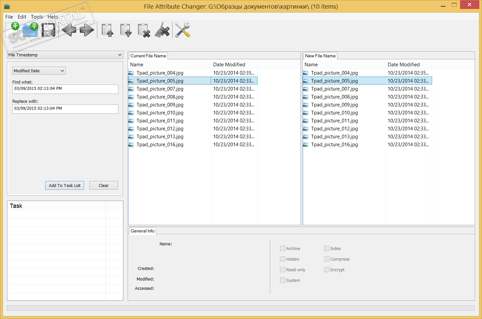Select Tpad_picture_016.jpg in New File Name list
The image size is (482, 319).
click(367, 145)
